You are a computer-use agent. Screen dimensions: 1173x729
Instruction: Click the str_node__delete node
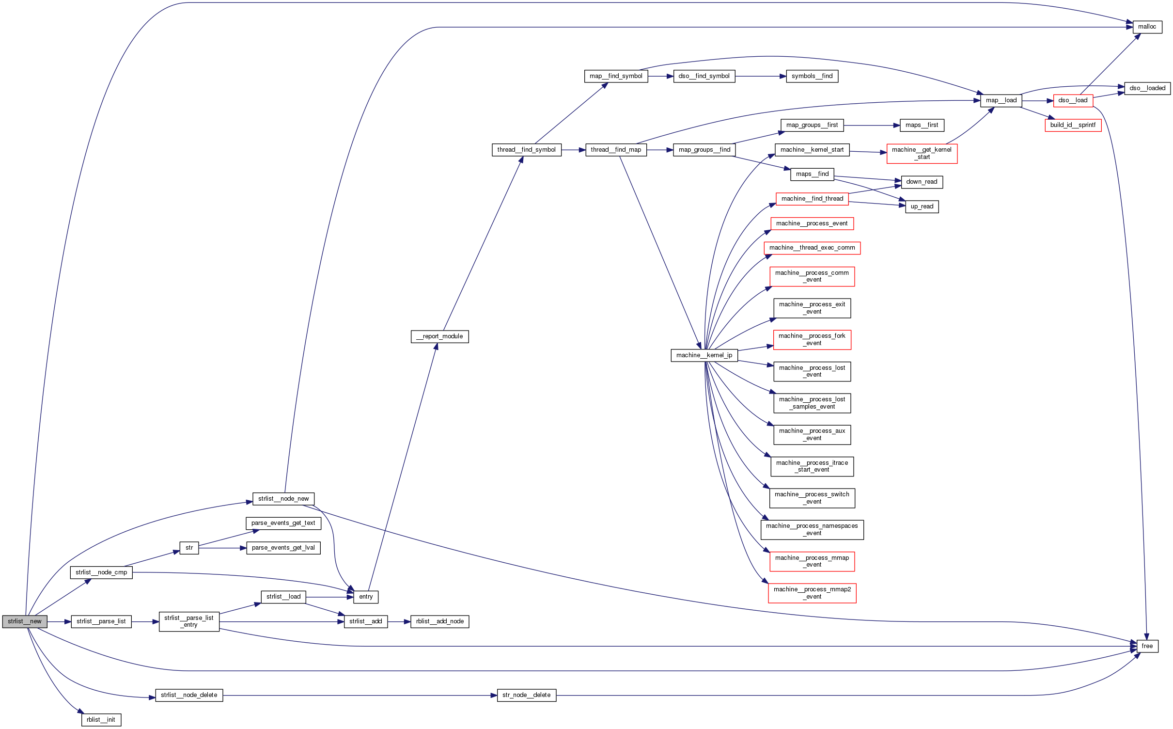[x=526, y=695]
